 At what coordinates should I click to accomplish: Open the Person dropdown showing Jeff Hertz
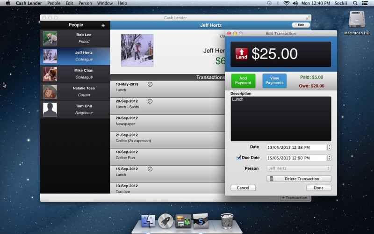point(299,168)
